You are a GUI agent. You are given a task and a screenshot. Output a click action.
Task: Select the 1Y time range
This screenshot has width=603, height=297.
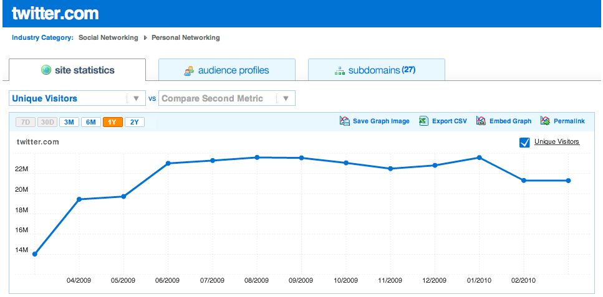113,123
